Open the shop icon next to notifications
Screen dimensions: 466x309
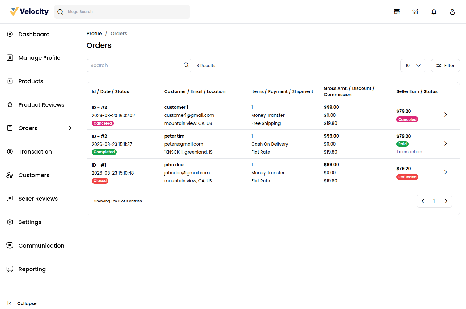[x=415, y=11]
